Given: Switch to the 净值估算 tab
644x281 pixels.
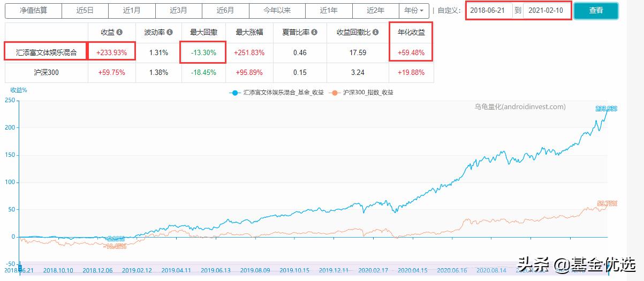Looking at the screenshot, I should tap(33, 10).
